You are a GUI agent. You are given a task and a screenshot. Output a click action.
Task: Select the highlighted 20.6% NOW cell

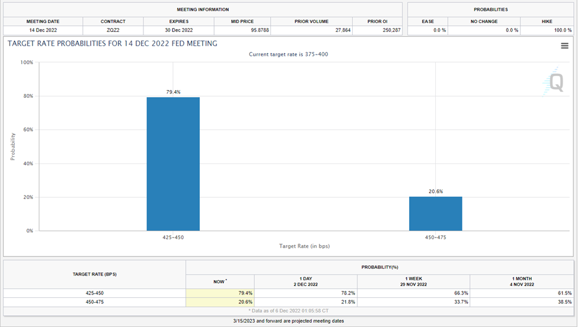[220, 302]
